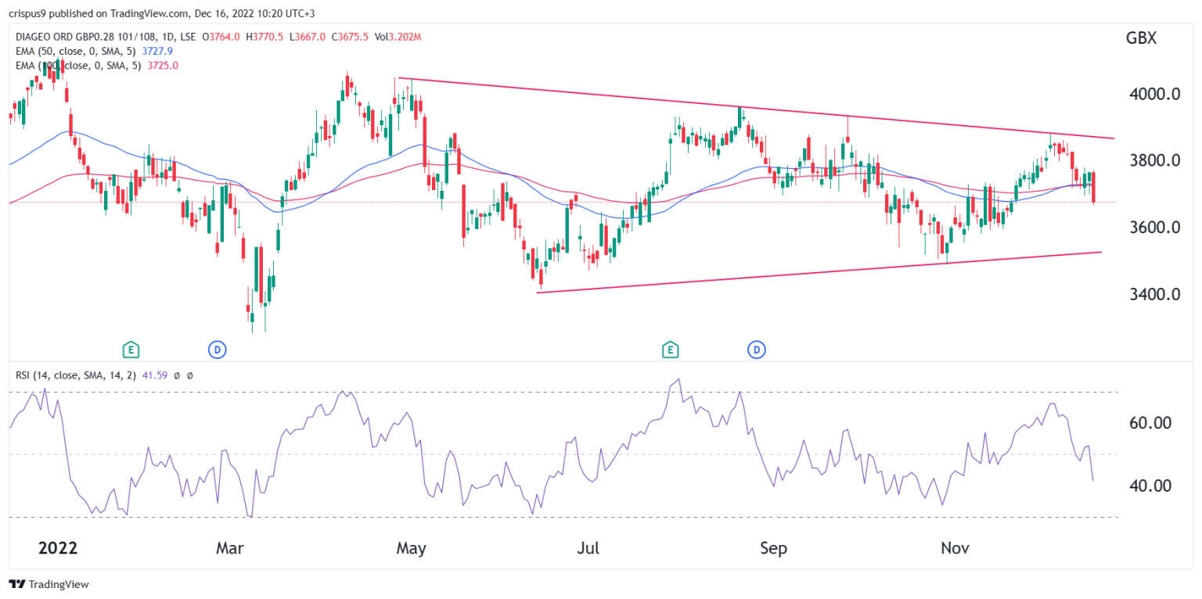
Task: Click the 60.00 RSI scale label
Action: pyautogui.click(x=1146, y=423)
